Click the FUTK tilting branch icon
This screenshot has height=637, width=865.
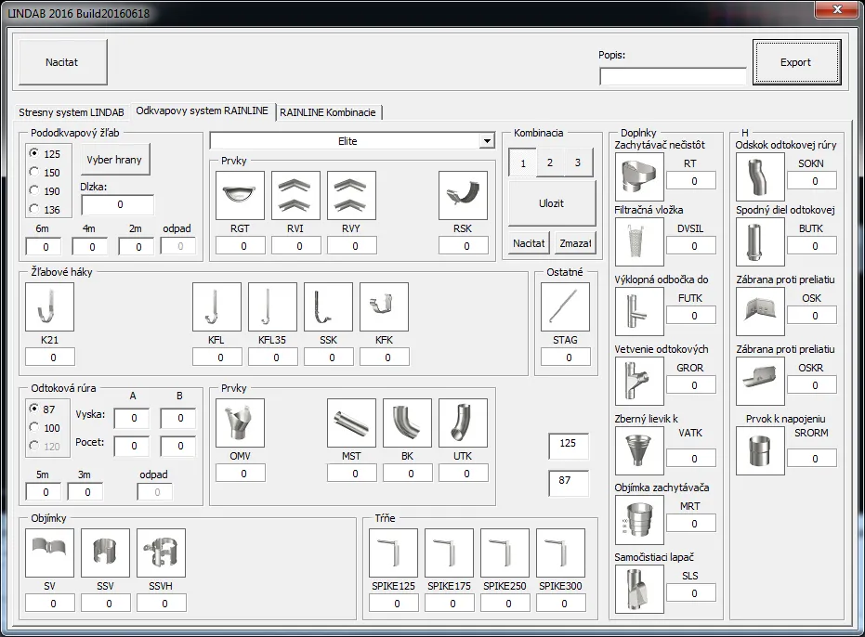(639, 311)
